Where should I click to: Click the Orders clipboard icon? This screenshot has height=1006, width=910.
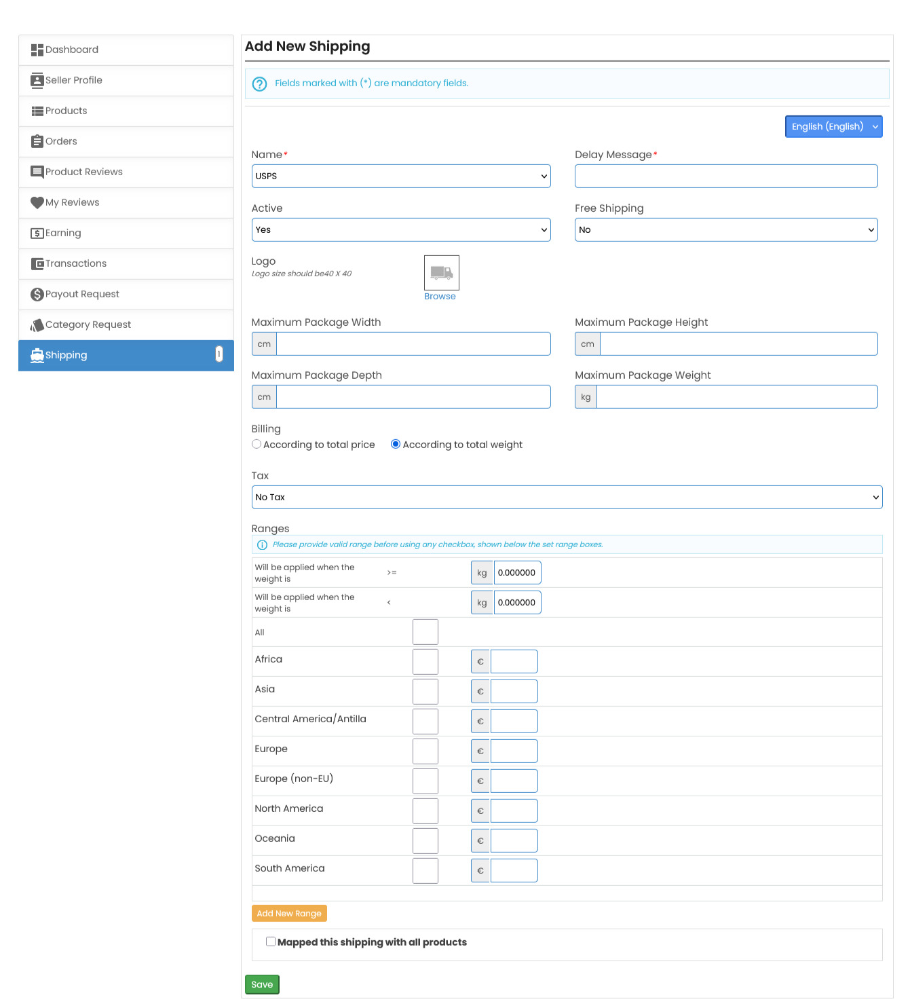[x=37, y=142]
